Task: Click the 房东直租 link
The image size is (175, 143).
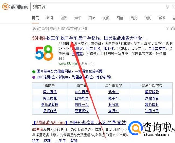Action: [x=50, y=92]
